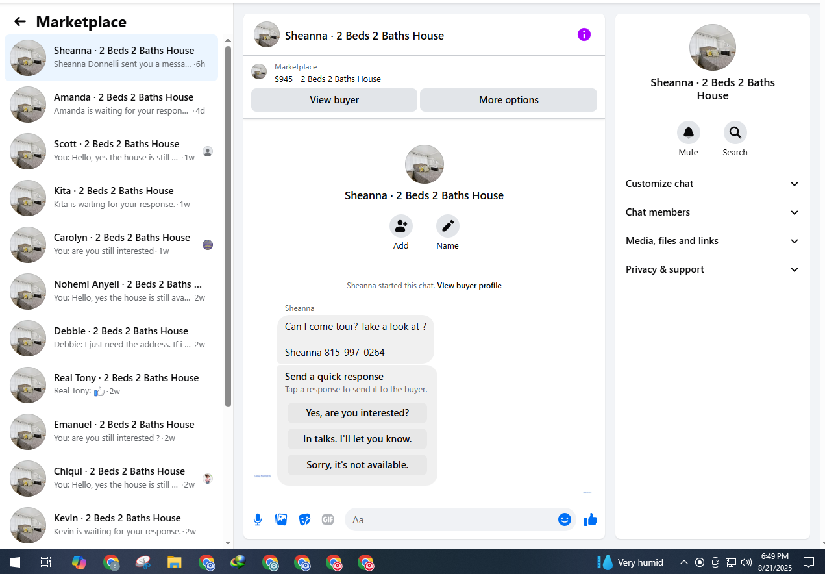Click '$945 - 2 Beds 2 Baths House' text
Viewport: 825px width, 574px height.
coord(328,79)
